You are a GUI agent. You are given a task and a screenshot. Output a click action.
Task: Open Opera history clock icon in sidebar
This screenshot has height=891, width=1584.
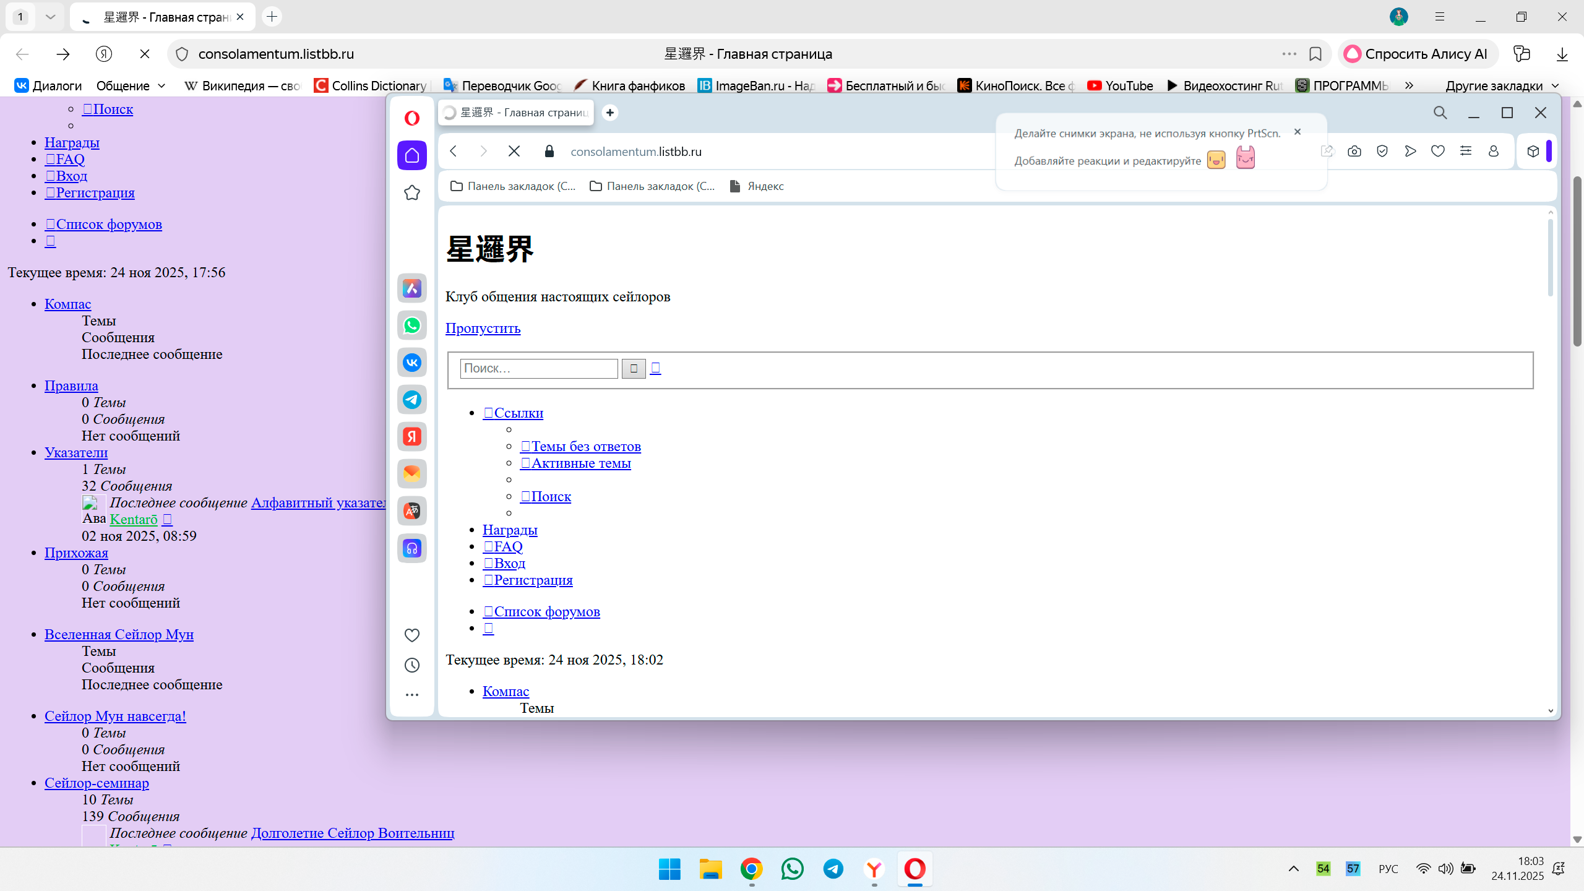[x=411, y=665]
